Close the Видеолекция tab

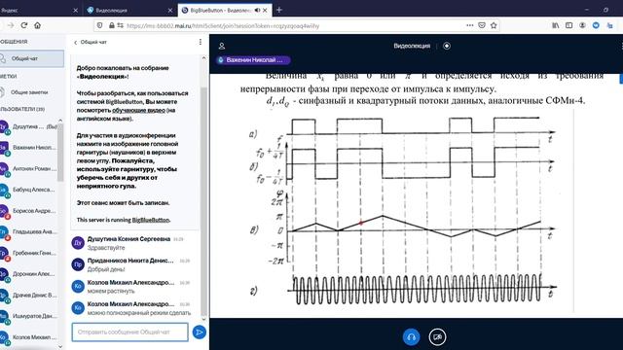[x=170, y=11]
